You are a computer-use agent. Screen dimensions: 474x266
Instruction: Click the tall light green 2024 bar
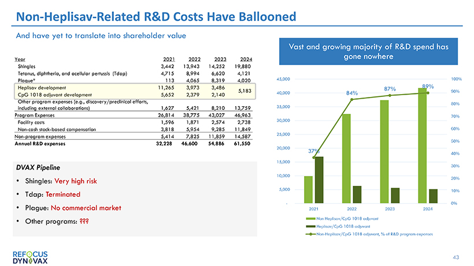pos(423,145)
